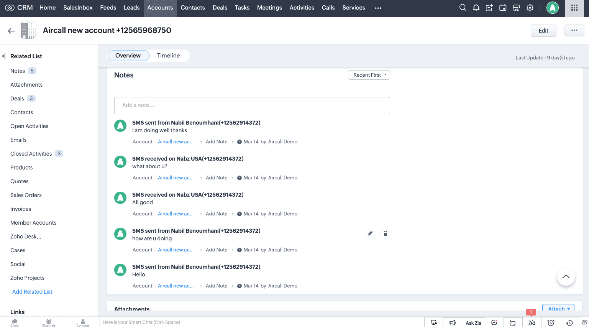
Task: Click the Add Related List link
Action: pos(32,292)
